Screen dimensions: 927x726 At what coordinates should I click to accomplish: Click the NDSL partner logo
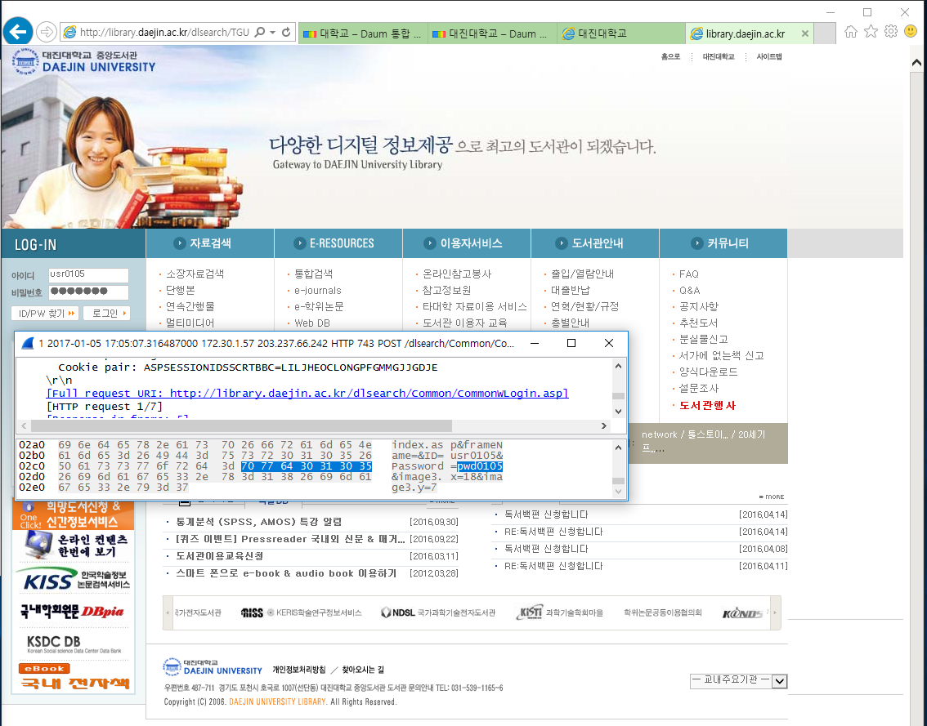click(438, 612)
